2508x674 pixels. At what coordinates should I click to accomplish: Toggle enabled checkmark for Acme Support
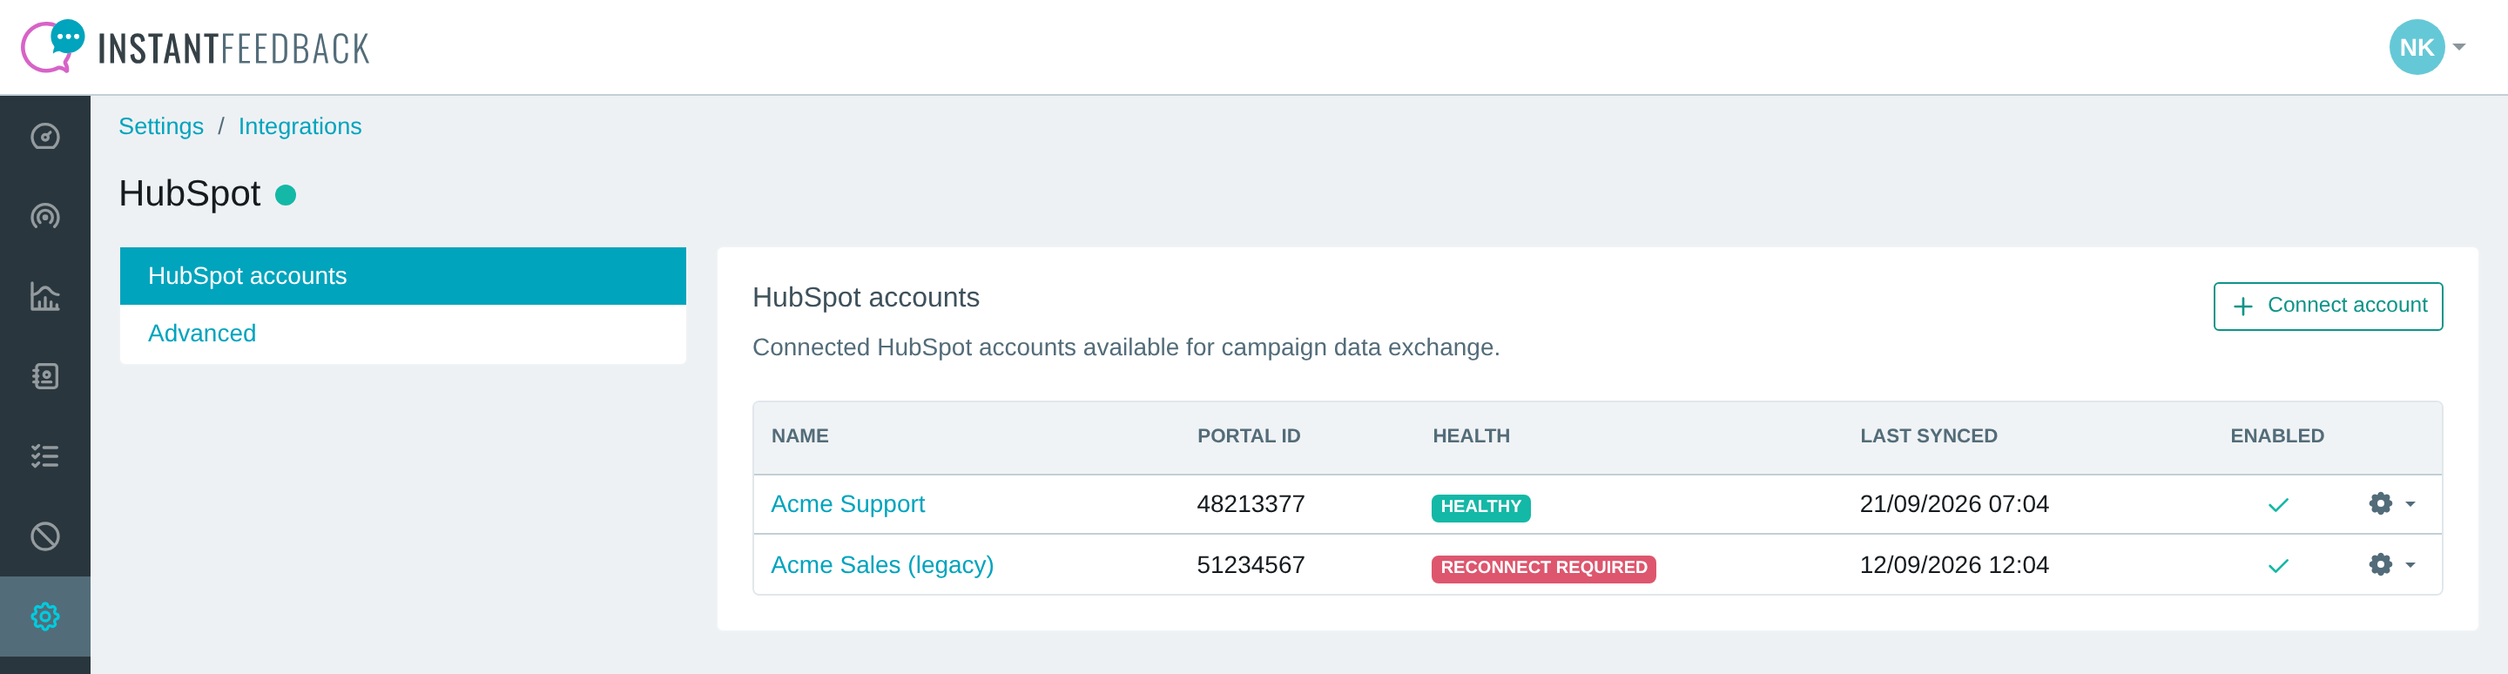pyautogui.click(x=2278, y=504)
